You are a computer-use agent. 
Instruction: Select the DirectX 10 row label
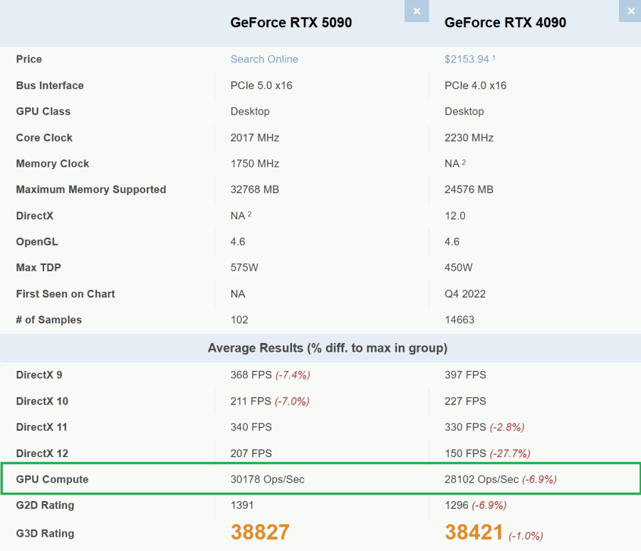pyautogui.click(x=42, y=401)
